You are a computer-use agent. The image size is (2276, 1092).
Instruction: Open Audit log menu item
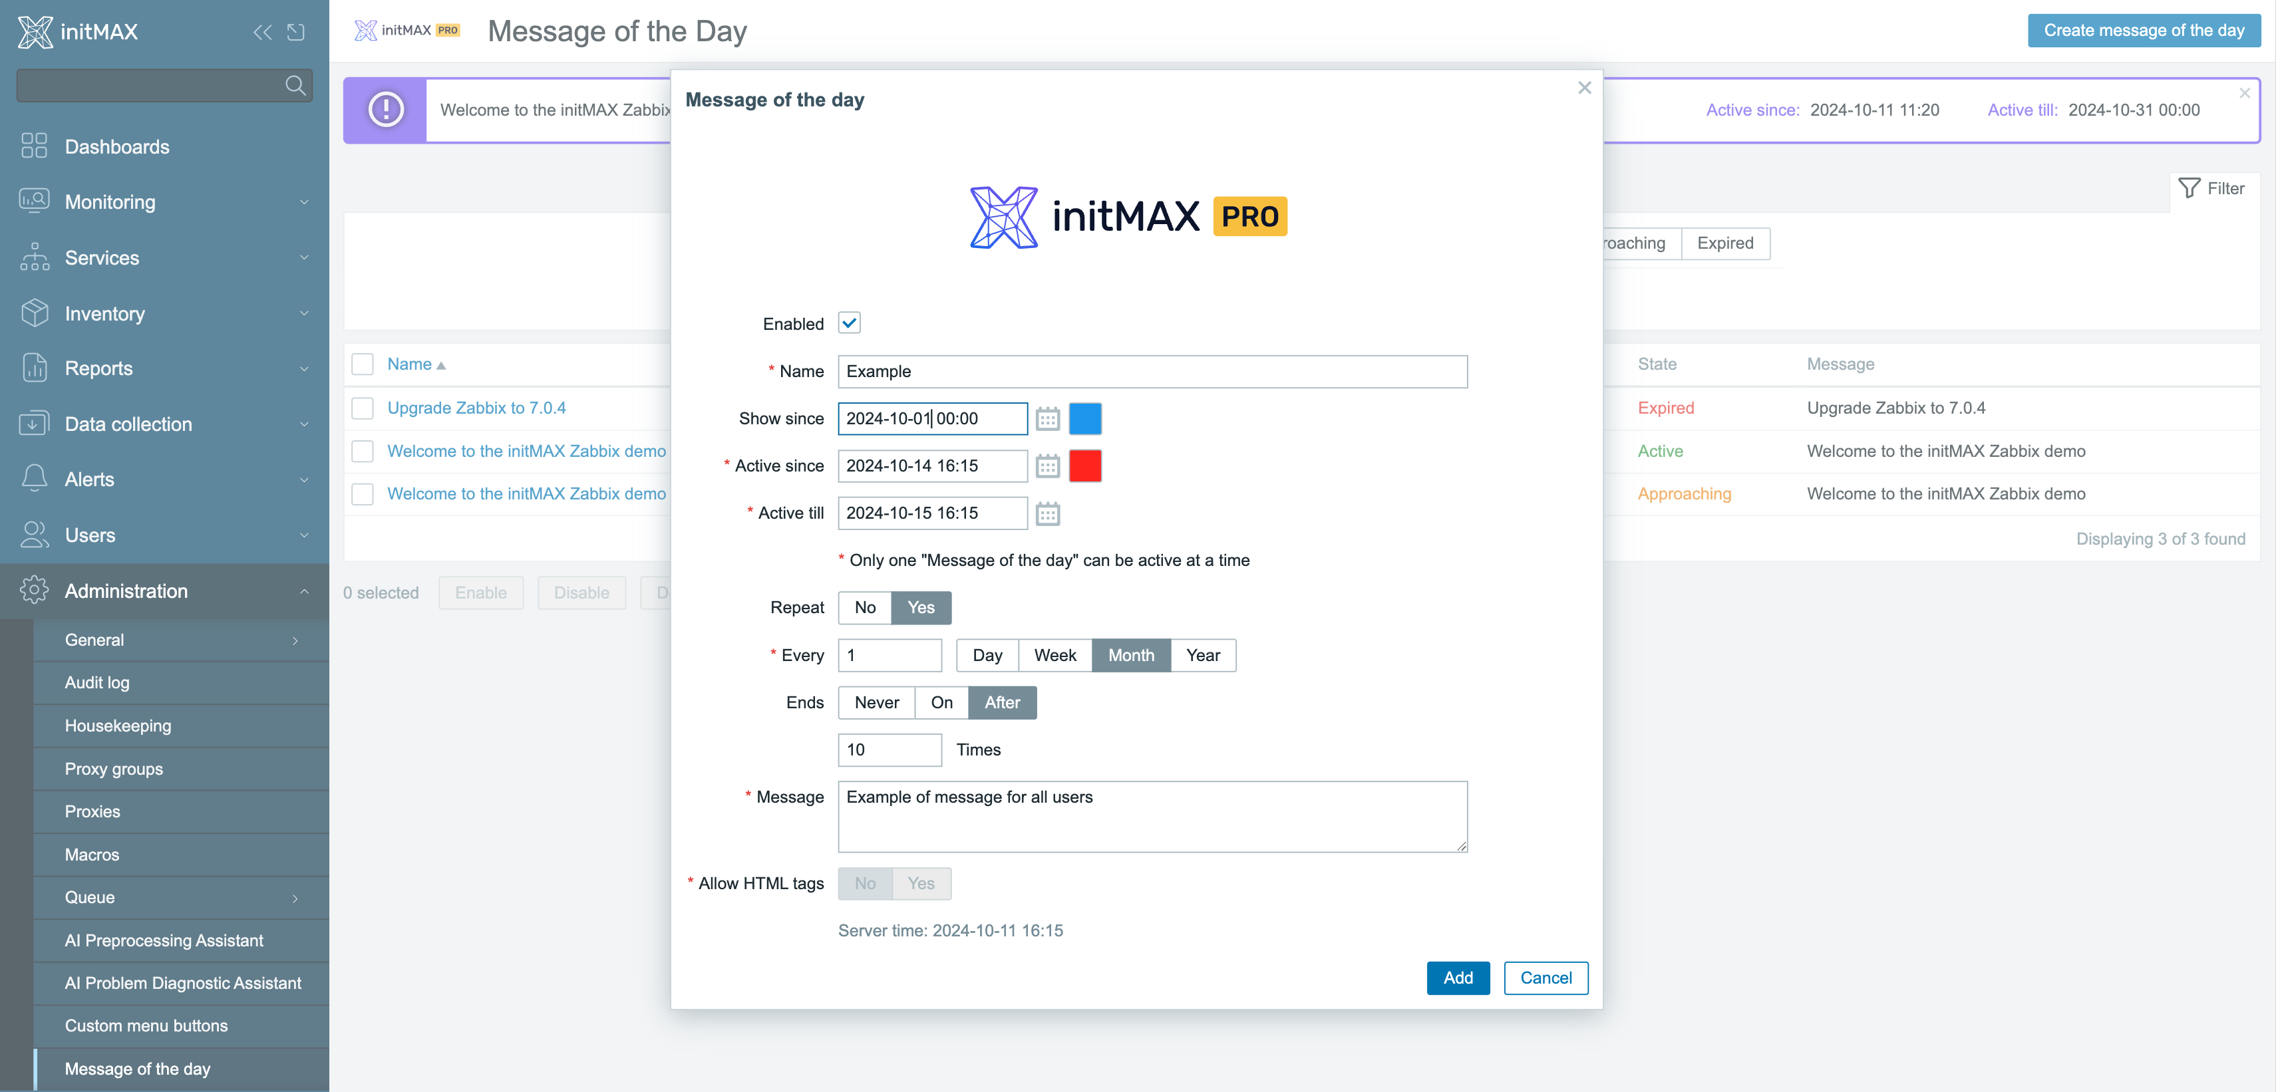tap(181, 683)
